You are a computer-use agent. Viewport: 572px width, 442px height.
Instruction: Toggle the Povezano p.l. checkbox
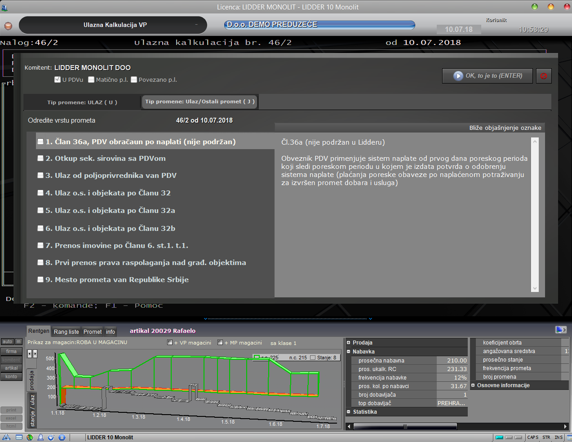(x=134, y=80)
